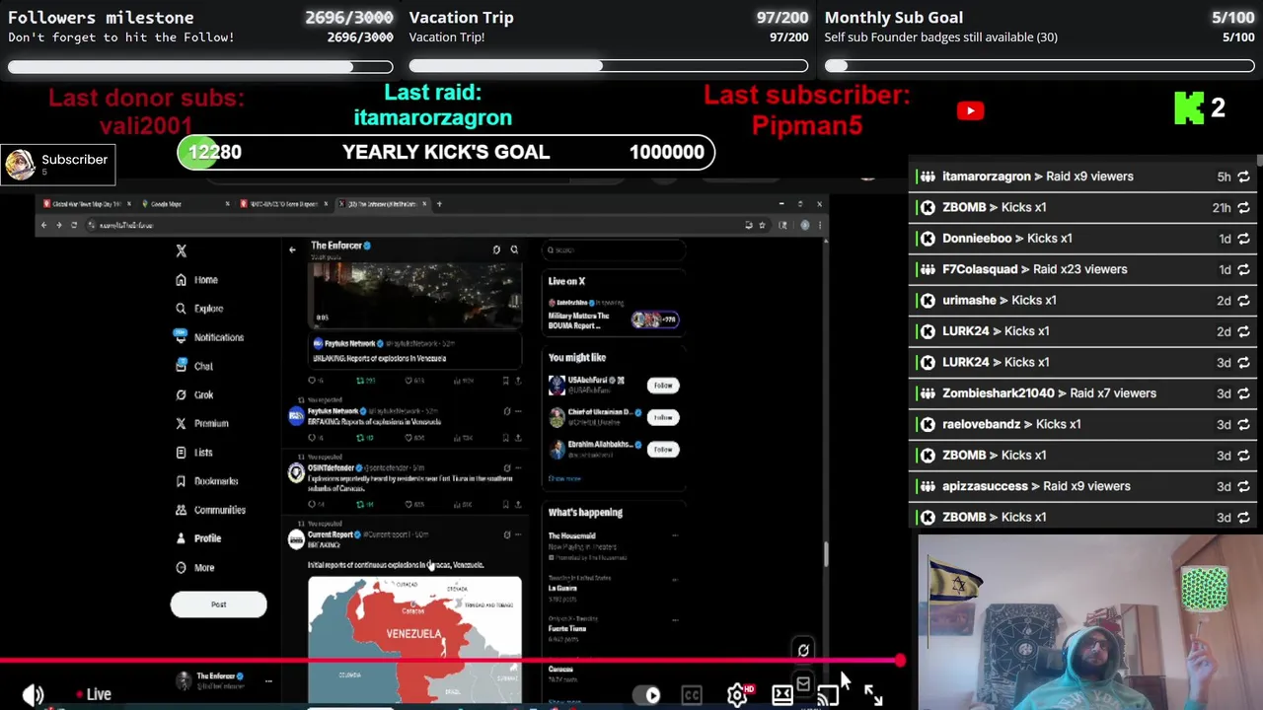
Task: Replay the itamarorzagron raid alert
Action: pos(1243,177)
